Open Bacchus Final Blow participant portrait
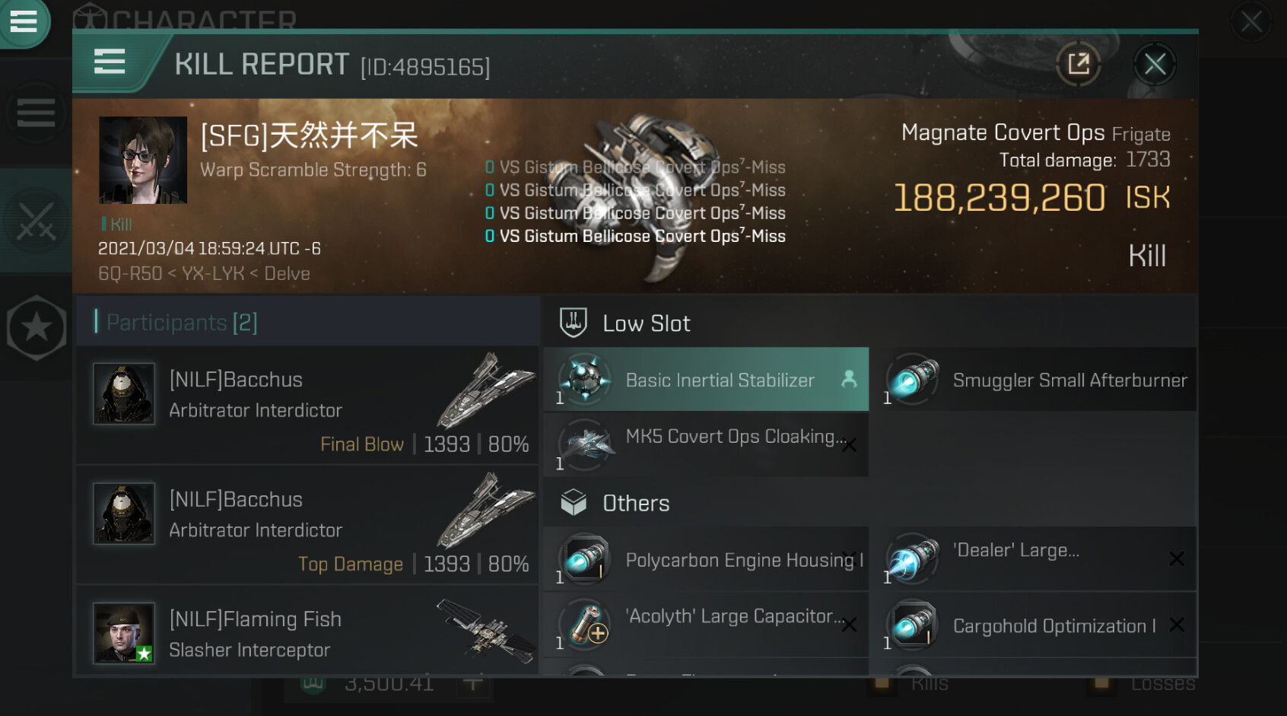Viewport: 1287px width, 716px height. click(x=124, y=393)
